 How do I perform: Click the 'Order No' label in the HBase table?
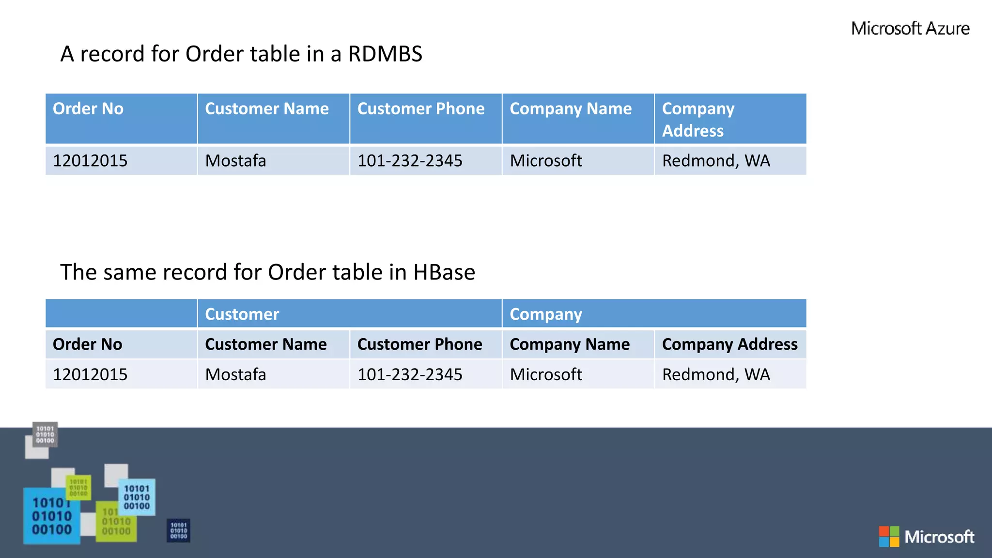point(121,344)
